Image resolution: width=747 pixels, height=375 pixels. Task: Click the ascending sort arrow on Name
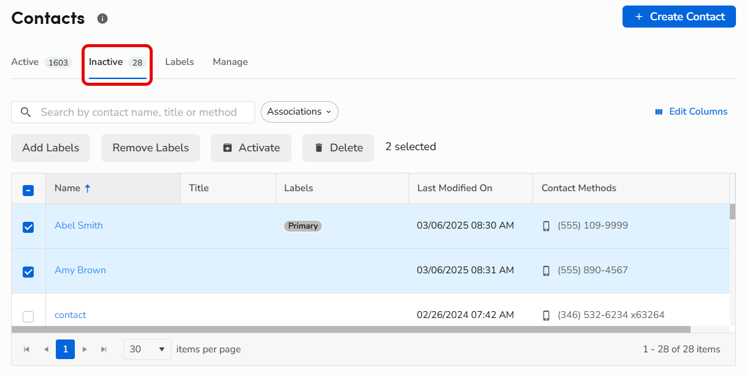coord(88,189)
